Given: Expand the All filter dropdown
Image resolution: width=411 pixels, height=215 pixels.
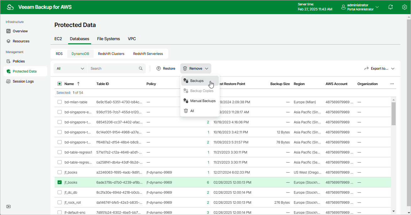Looking at the screenshot, I should [x=71, y=68].
